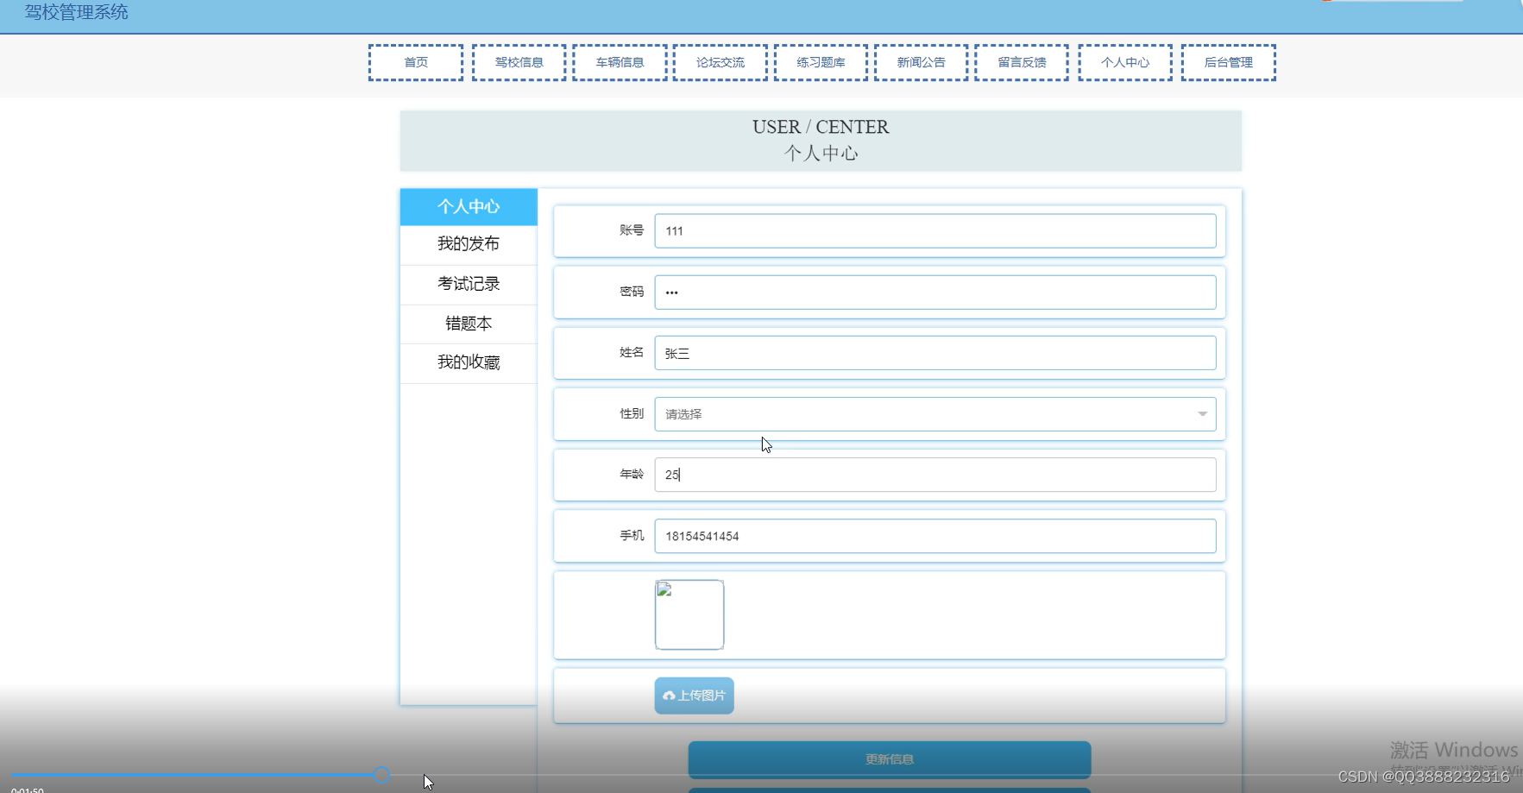This screenshot has height=793, width=1523.
Task: Click the 账号 input field
Action: 935,231
